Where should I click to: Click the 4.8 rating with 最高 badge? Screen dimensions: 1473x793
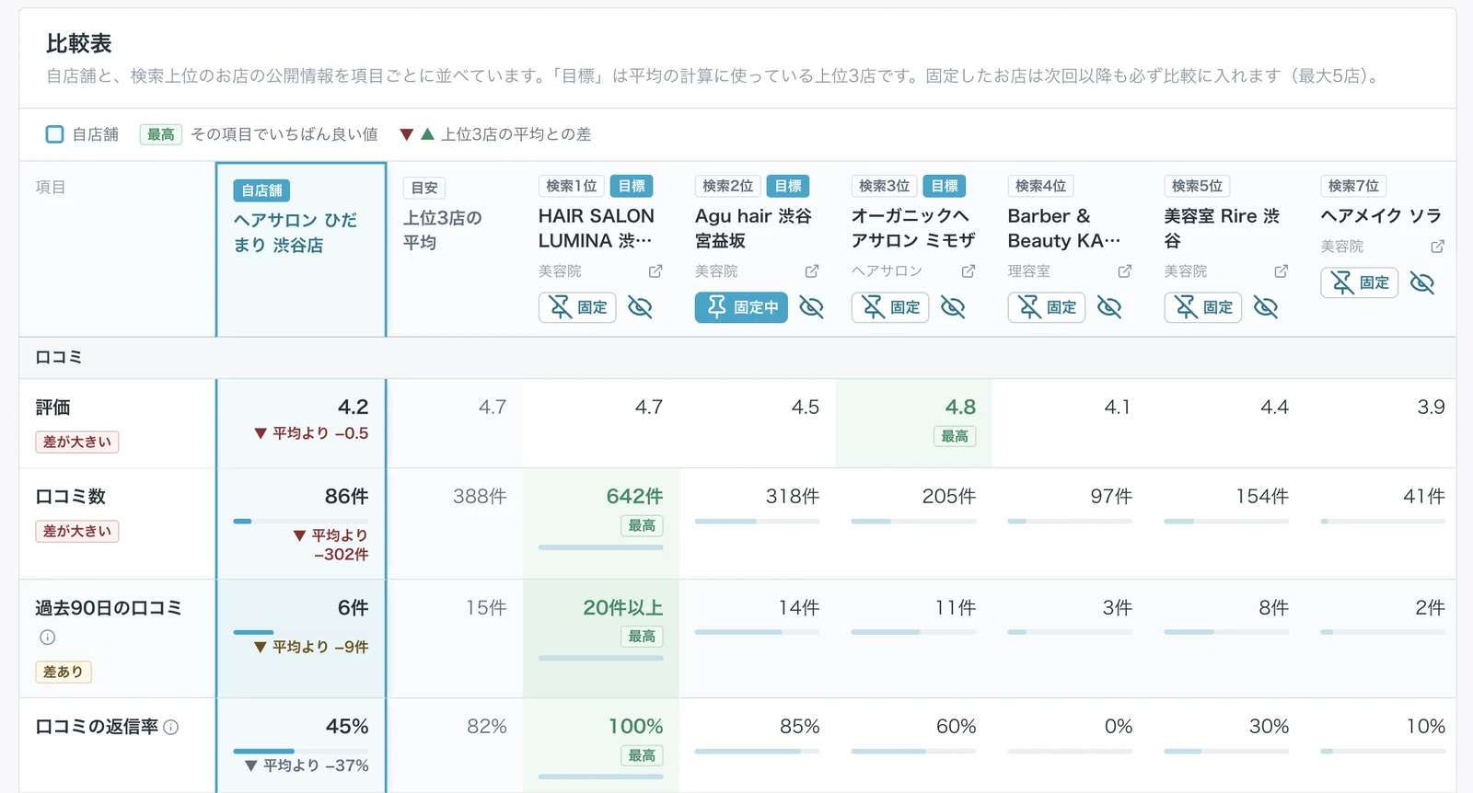pos(913,422)
